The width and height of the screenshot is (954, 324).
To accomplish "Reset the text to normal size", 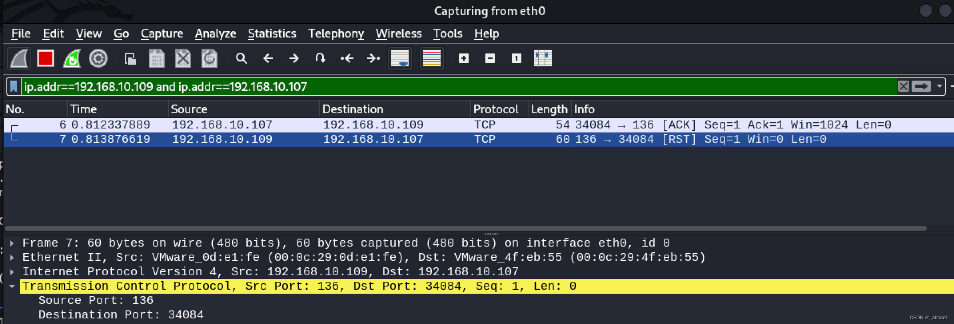I will point(517,59).
